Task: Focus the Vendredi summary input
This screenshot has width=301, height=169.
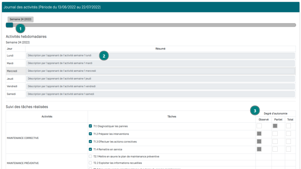Action: tap(160, 86)
